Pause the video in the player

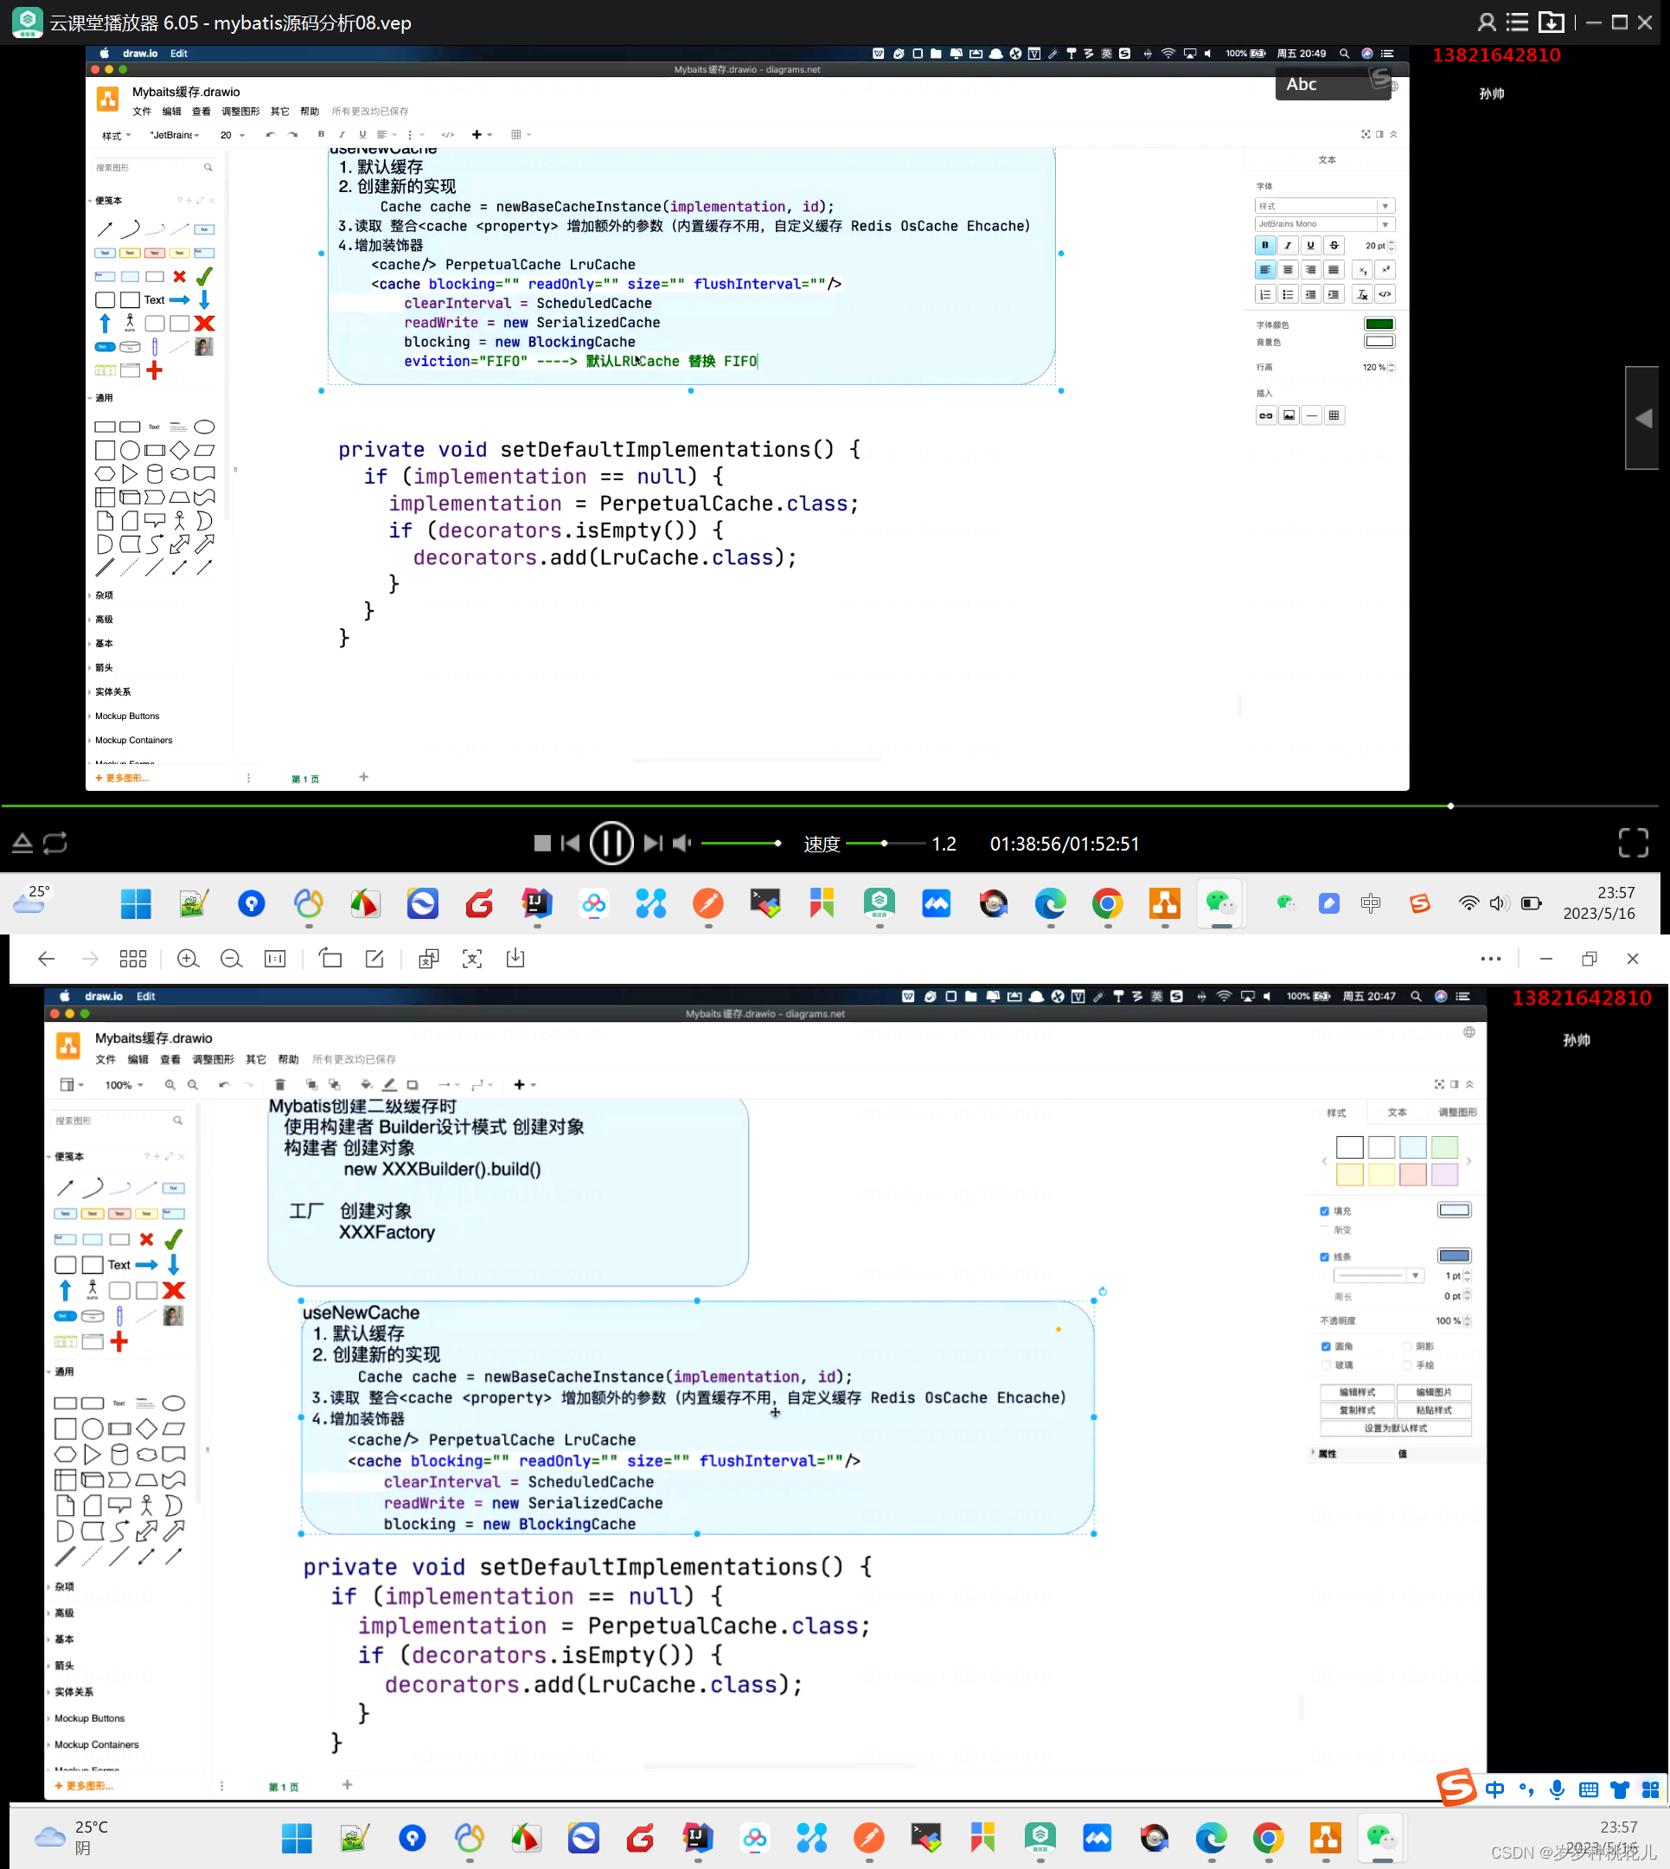point(611,843)
